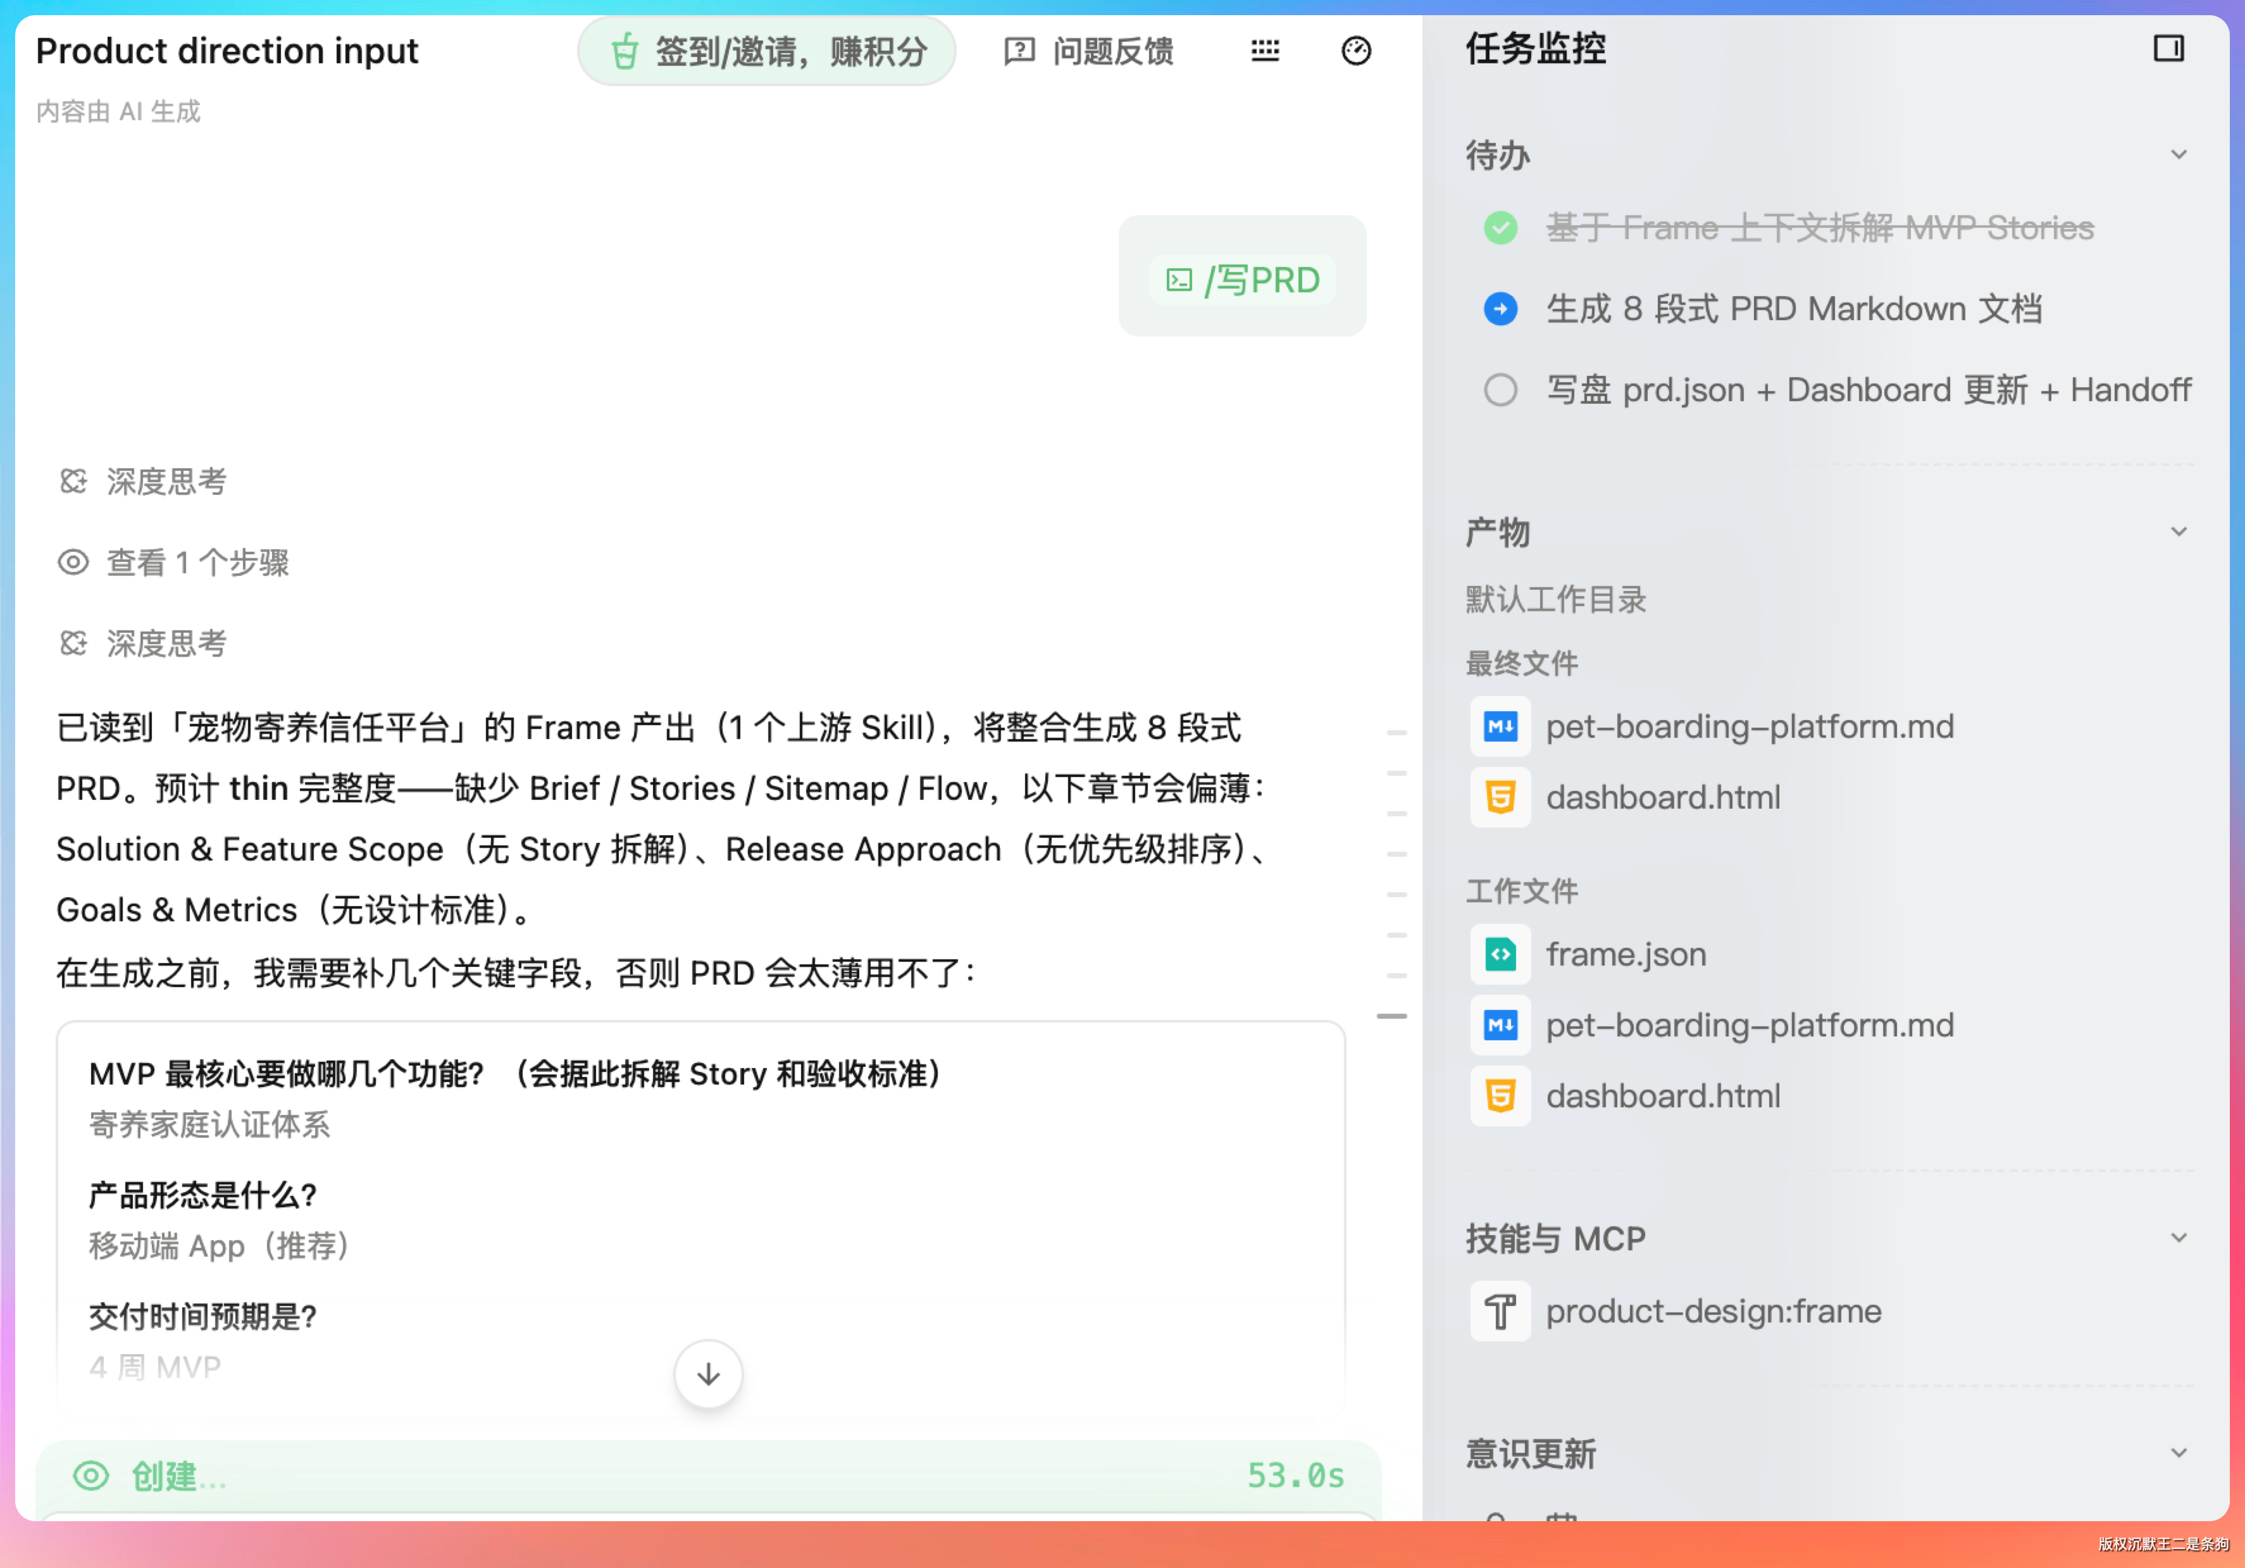Click the Product direction input title
The width and height of the screenshot is (2245, 1568).
click(227, 51)
